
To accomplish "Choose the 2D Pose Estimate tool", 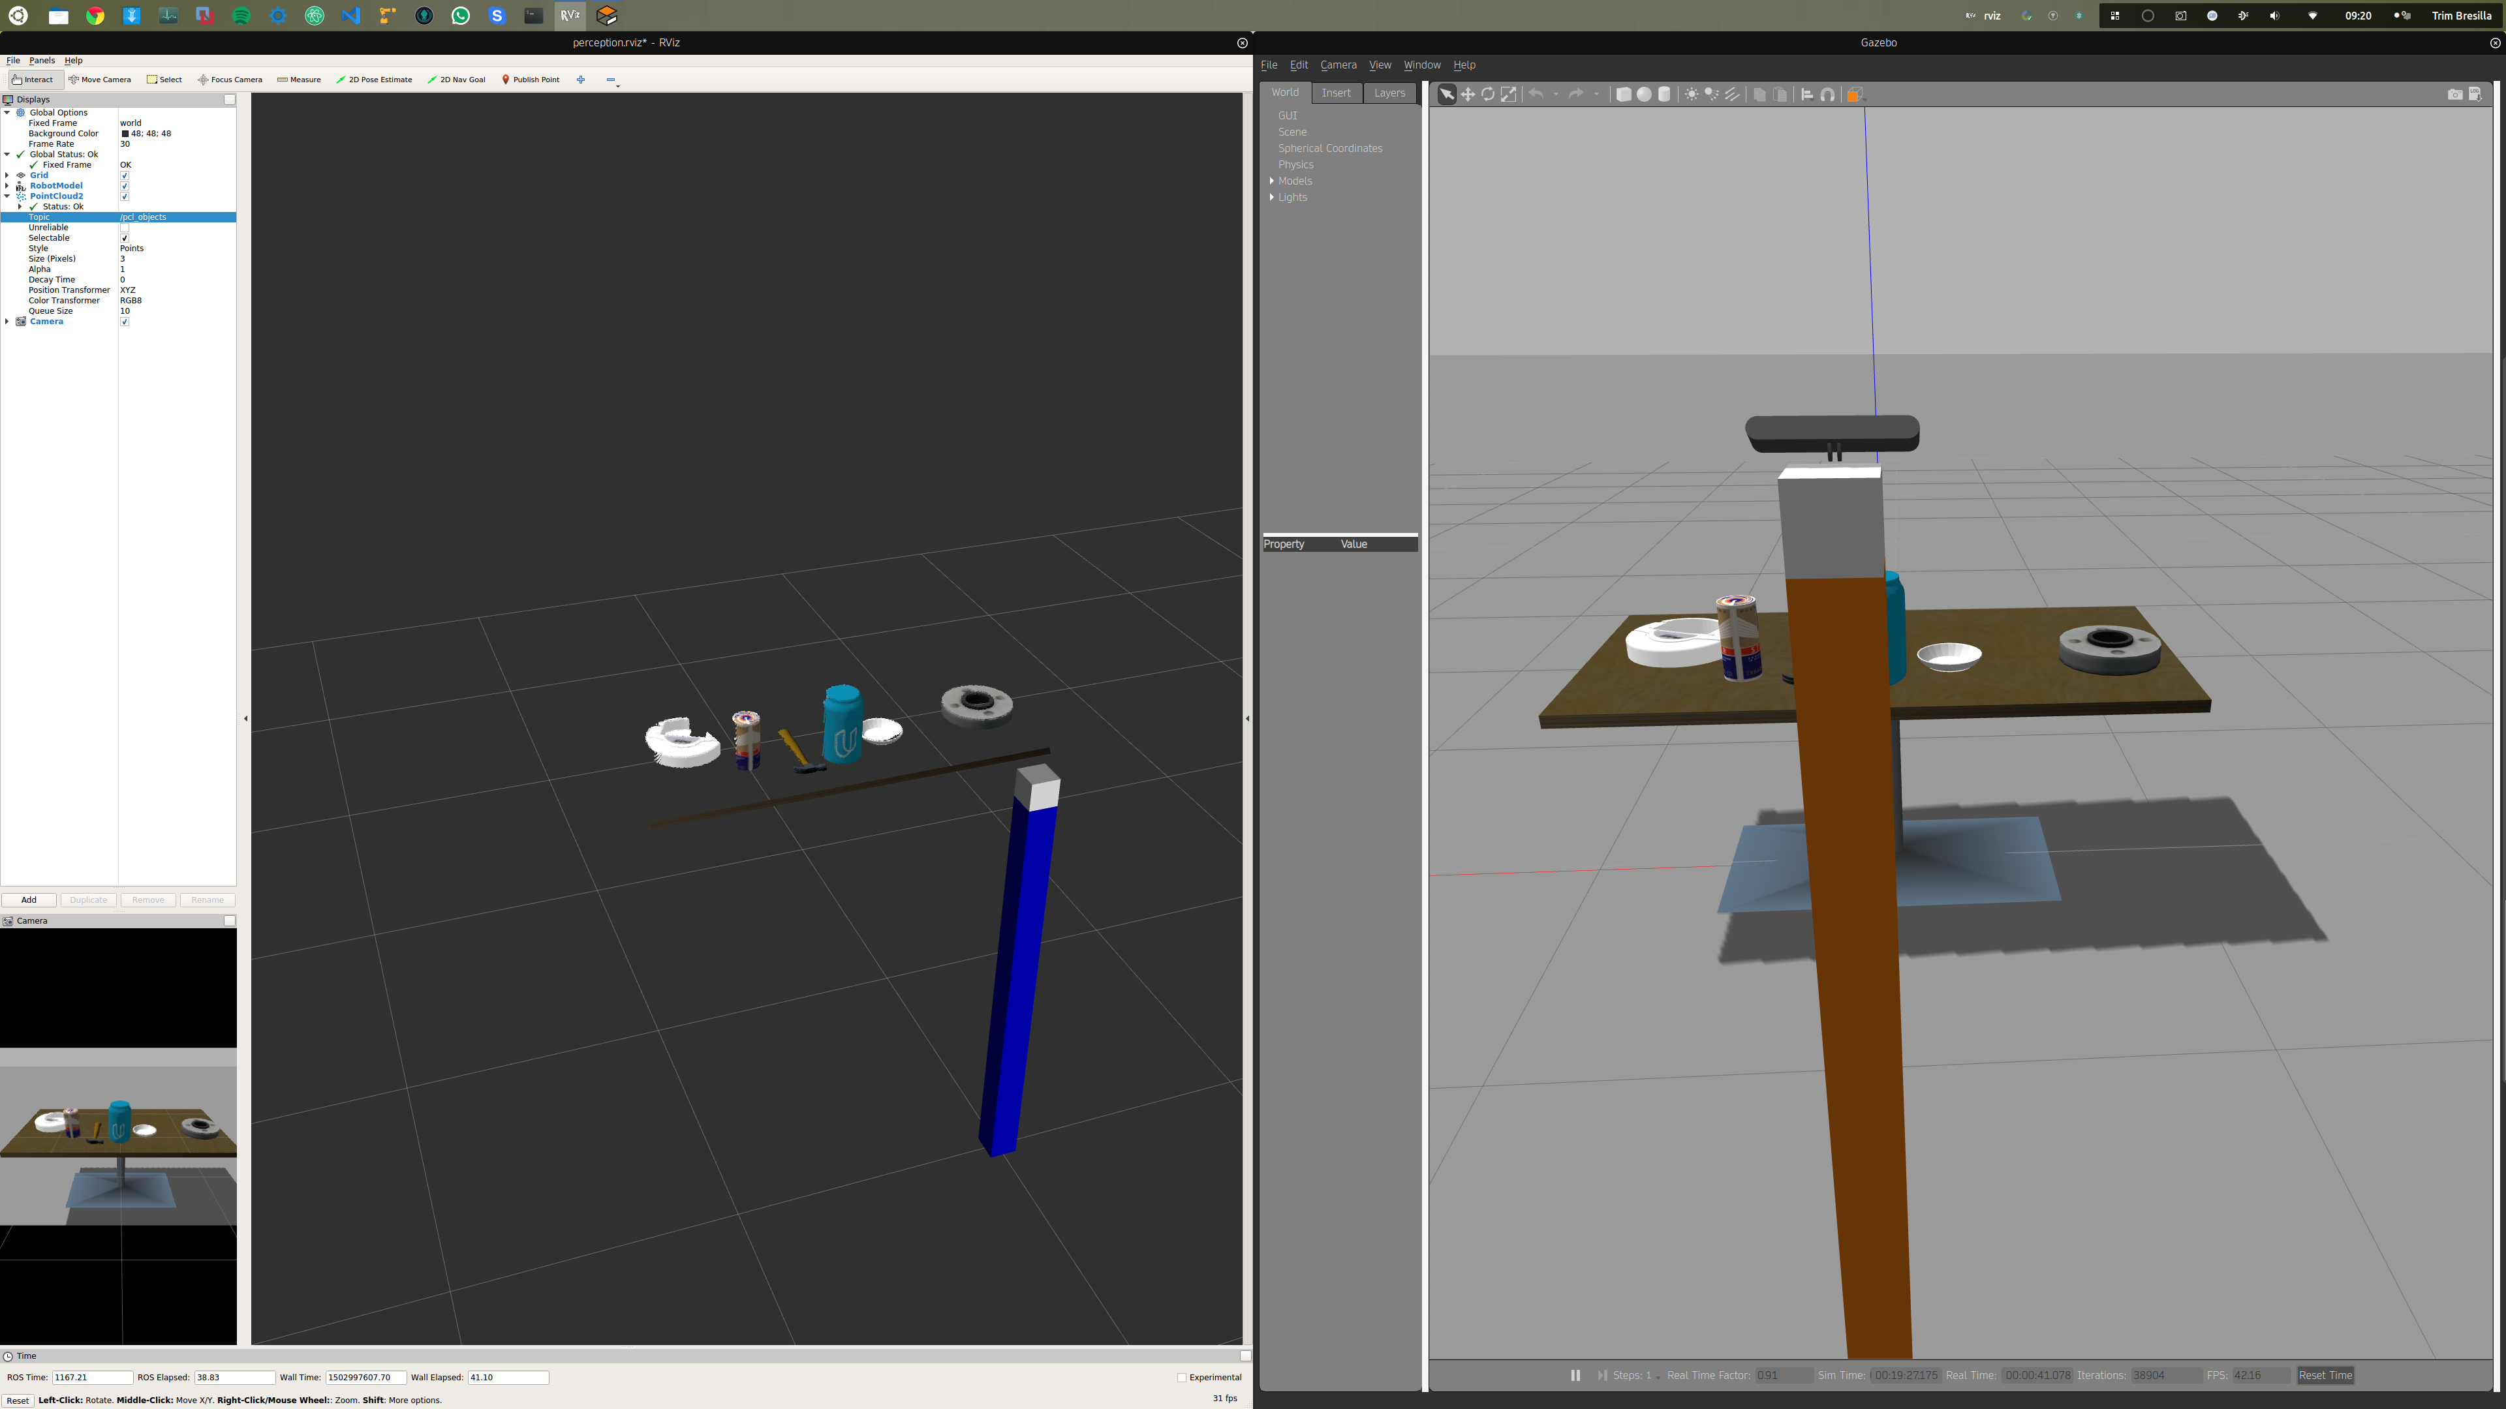I will click(x=375, y=80).
